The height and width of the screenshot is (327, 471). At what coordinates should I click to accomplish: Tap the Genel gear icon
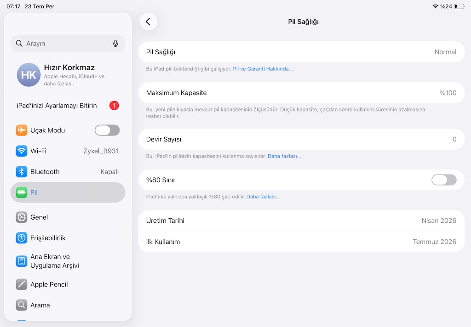click(21, 217)
